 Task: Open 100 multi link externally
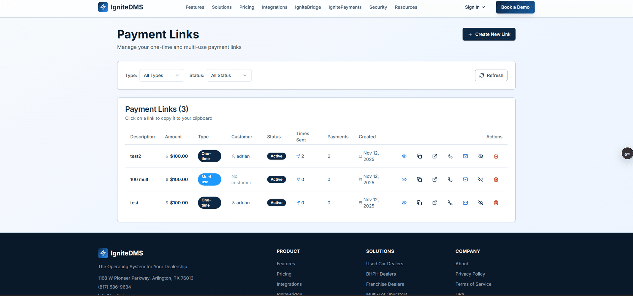click(x=435, y=180)
